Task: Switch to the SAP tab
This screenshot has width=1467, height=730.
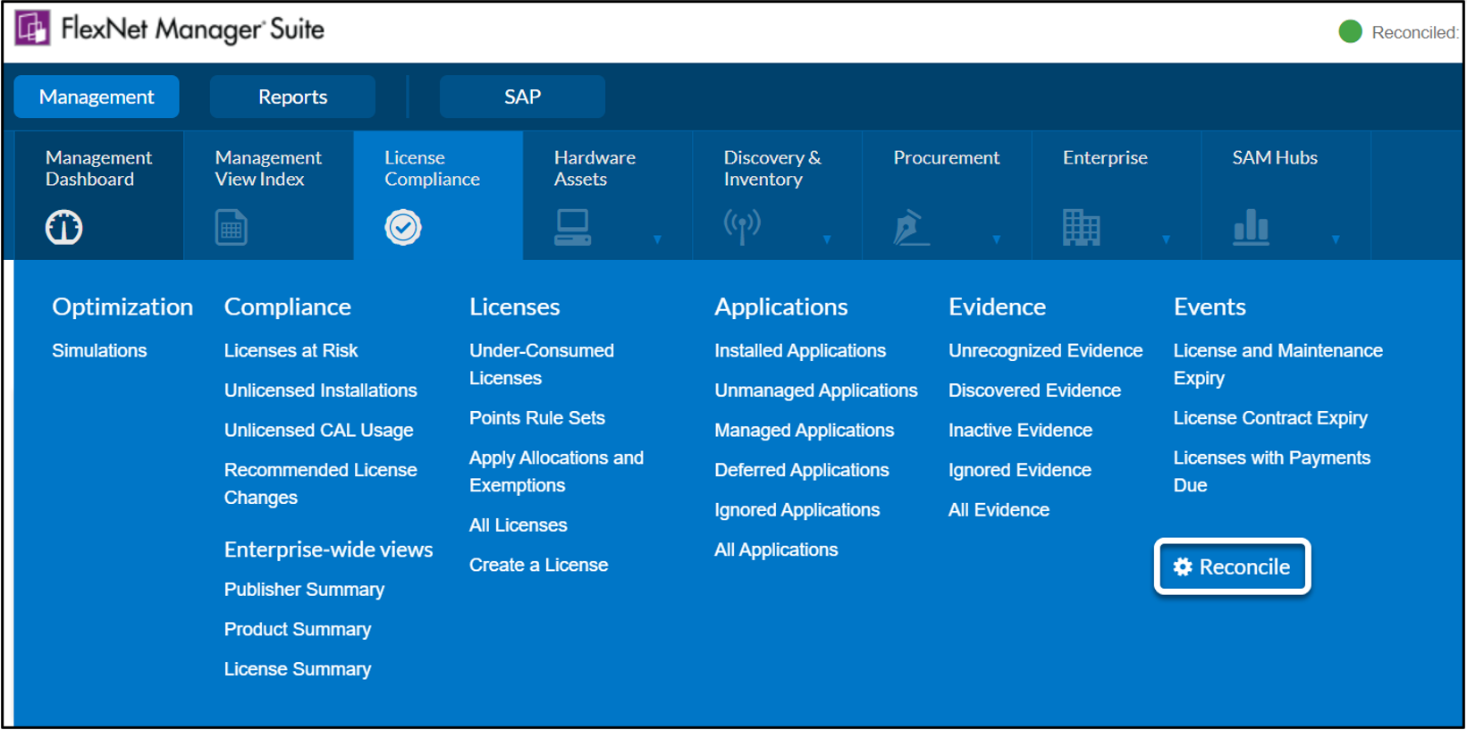Action: coord(522,96)
